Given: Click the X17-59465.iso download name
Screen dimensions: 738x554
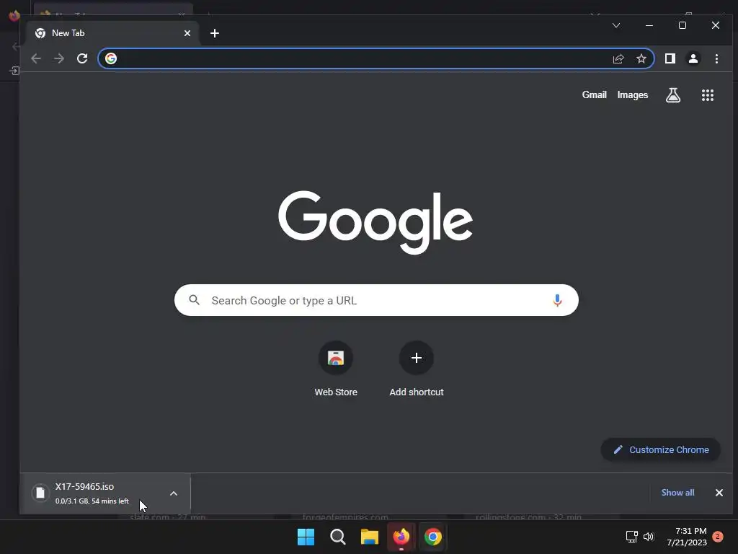Looking at the screenshot, I should pyautogui.click(x=85, y=487).
